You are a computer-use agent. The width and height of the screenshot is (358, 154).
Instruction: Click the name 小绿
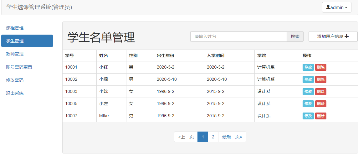coord(104,79)
